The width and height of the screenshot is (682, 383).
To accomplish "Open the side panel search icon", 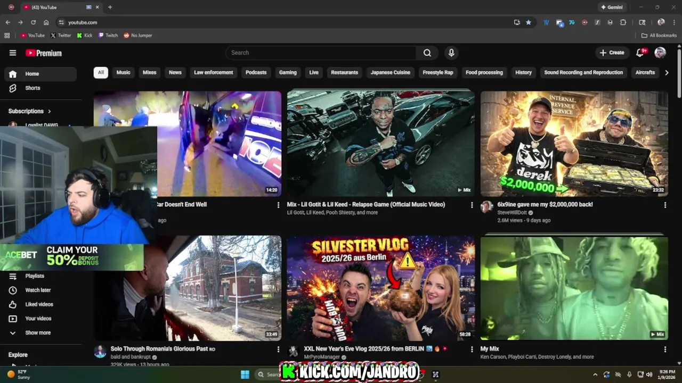I will tap(642, 22).
